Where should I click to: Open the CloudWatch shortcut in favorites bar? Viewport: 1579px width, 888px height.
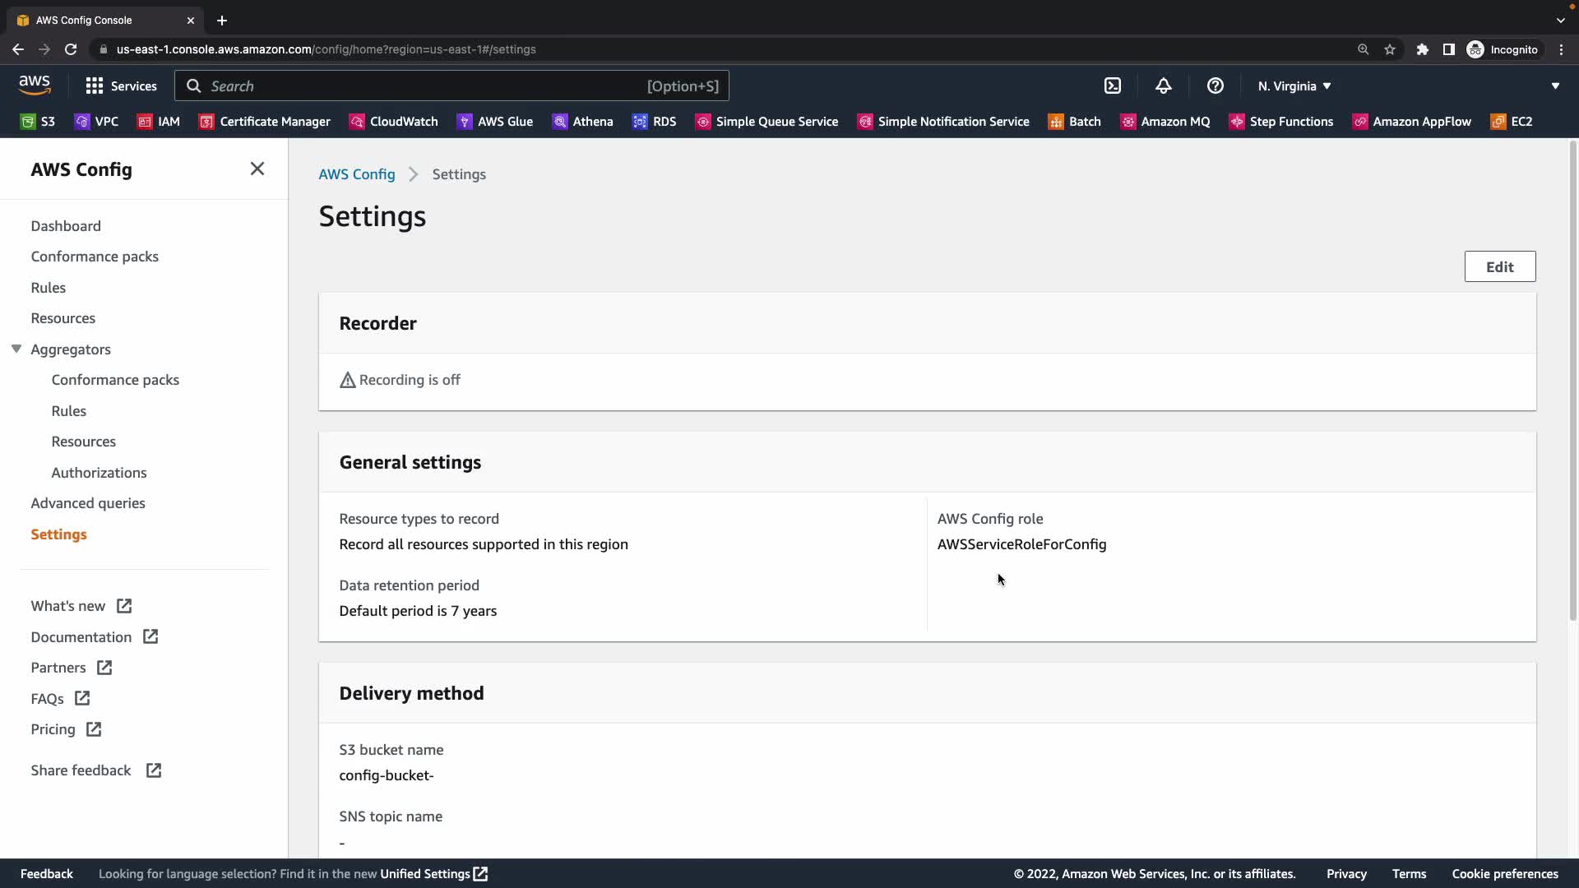393,122
